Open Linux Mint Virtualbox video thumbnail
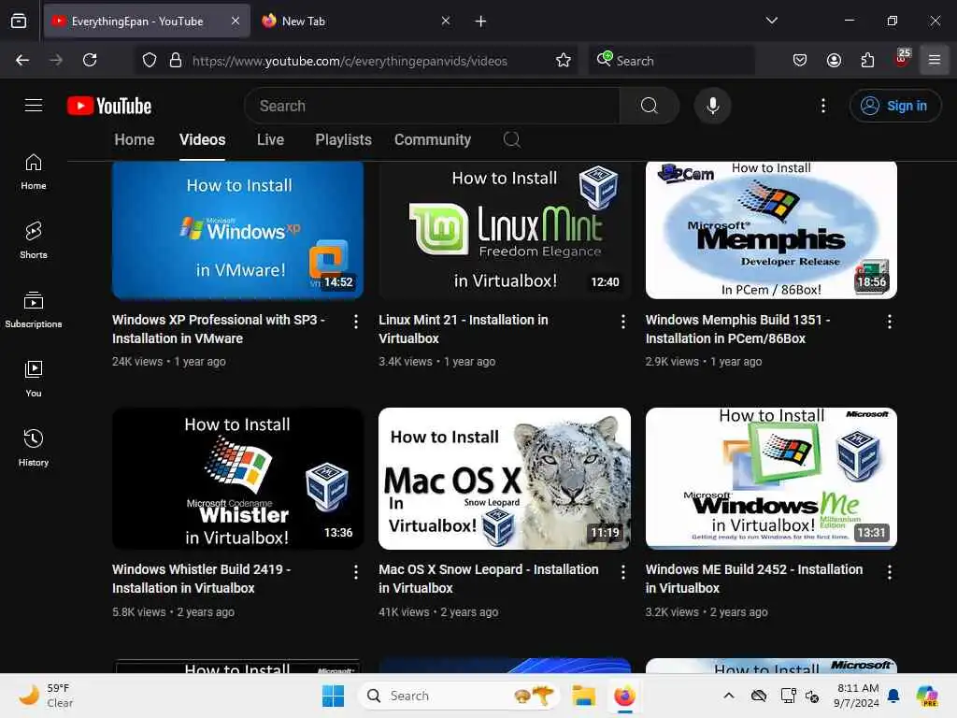The width and height of the screenshot is (957, 718). pyautogui.click(x=505, y=230)
